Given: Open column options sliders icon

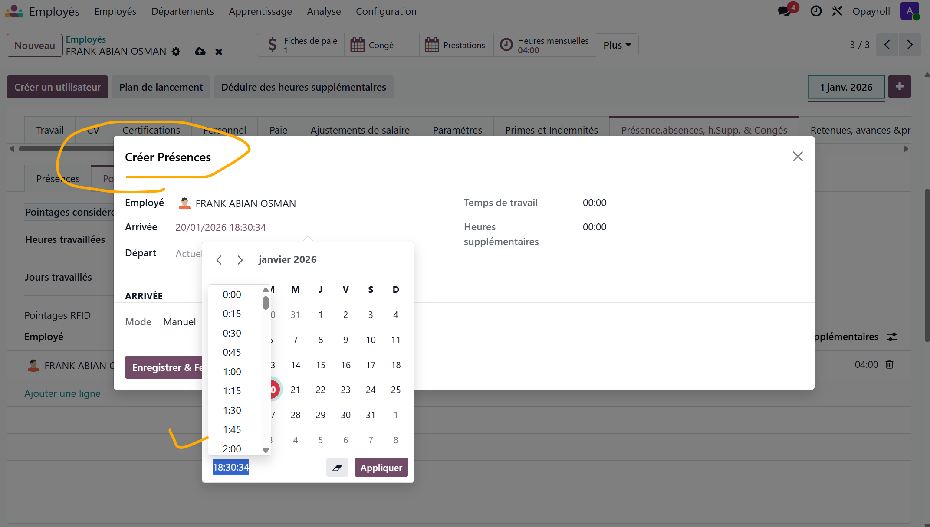Looking at the screenshot, I should point(892,337).
